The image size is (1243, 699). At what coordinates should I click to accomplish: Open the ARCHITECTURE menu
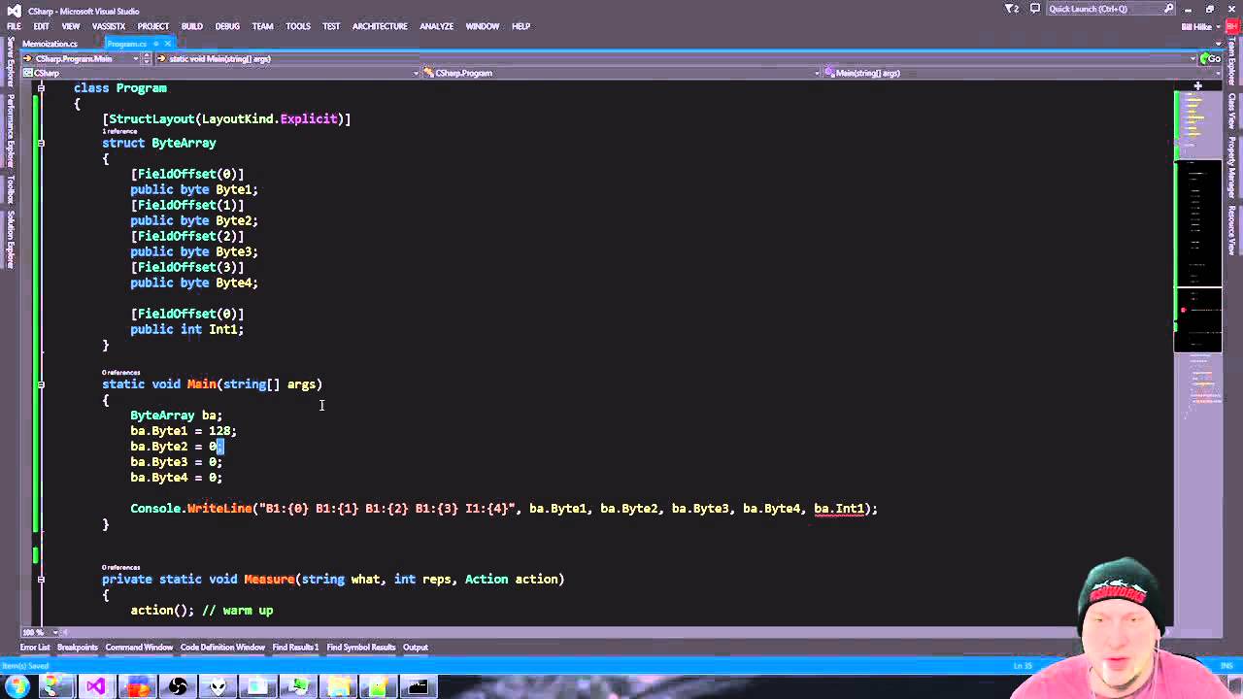380,26
